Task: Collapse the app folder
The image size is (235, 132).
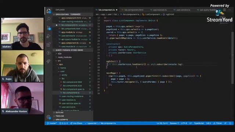Action: pyautogui.click(x=61, y=65)
